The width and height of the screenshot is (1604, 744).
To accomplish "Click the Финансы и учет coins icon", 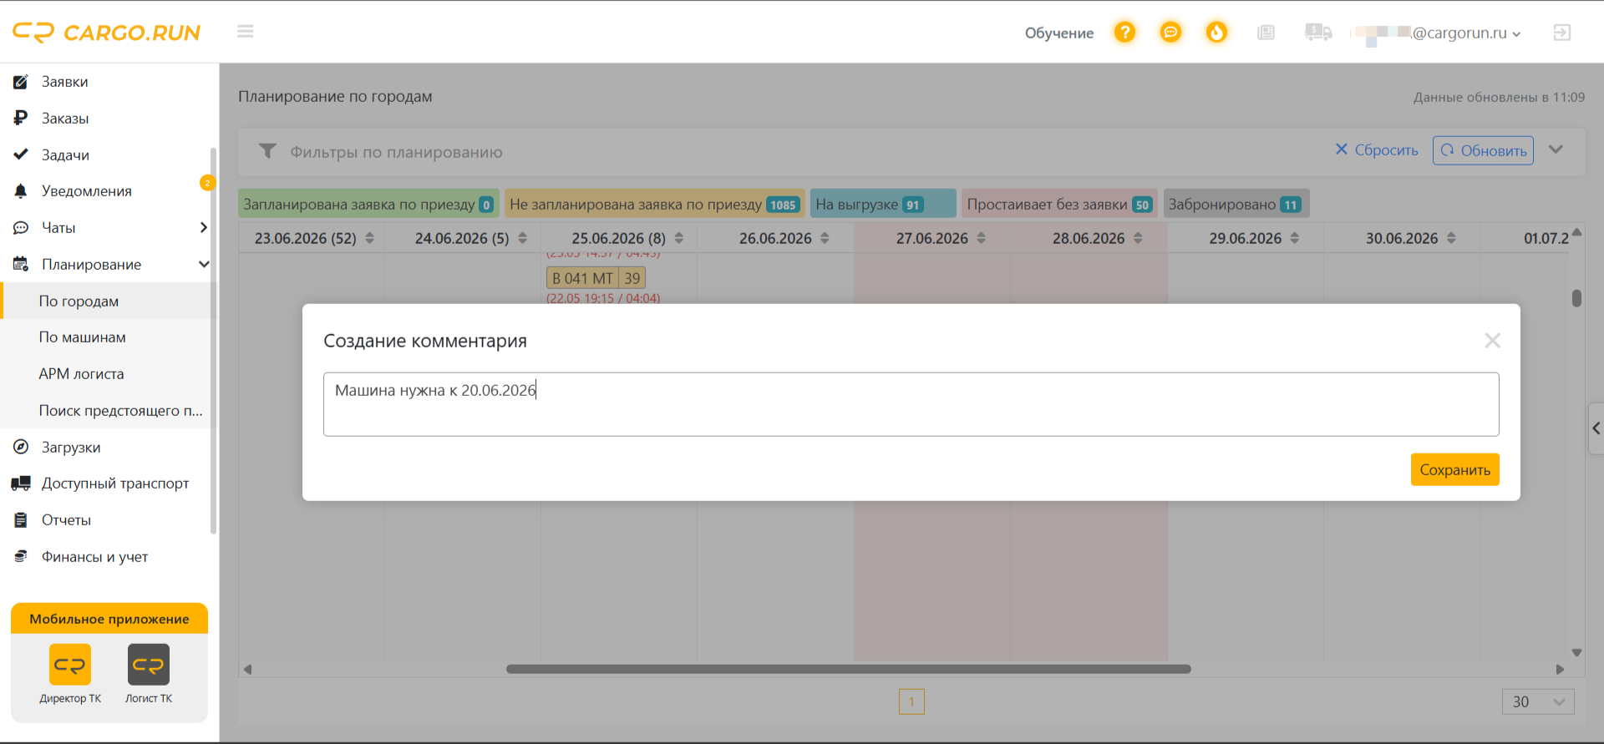I will [x=21, y=556].
